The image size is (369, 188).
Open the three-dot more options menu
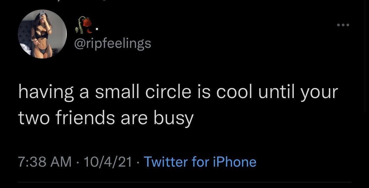pos(343,25)
